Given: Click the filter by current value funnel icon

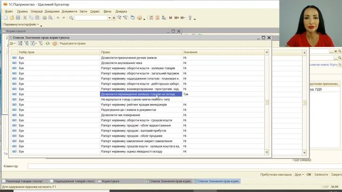Looking at the screenshot, I should [26, 44].
